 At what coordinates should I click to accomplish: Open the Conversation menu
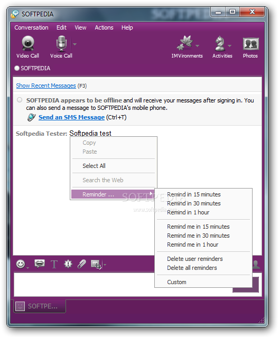point(32,27)
